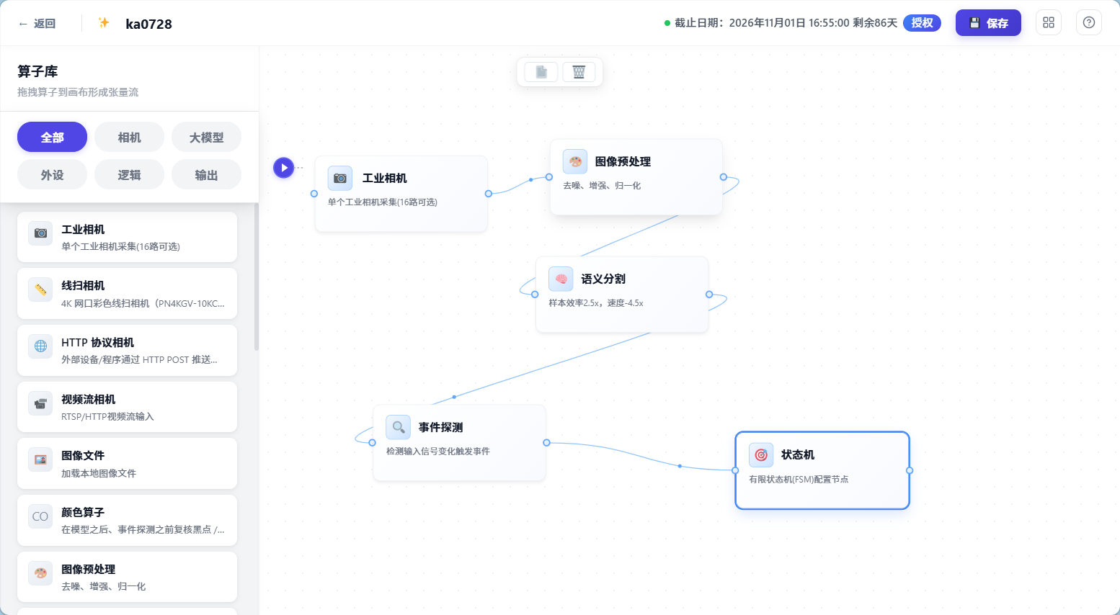Click palette icon on canvas 图像预处理 node
Image resolution: width=1120 pixels, height=615 pixels.
tap(575, 161)
